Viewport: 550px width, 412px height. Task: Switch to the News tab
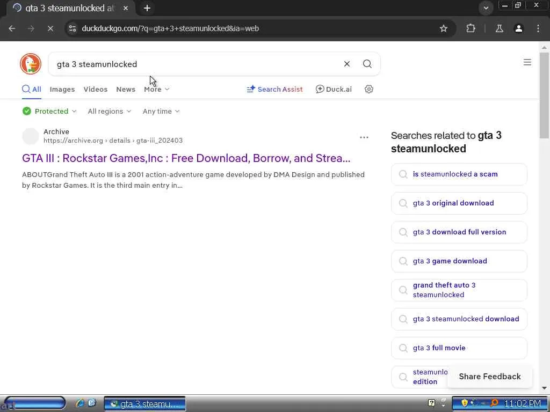pyautogui.click(x=126, y=90)
